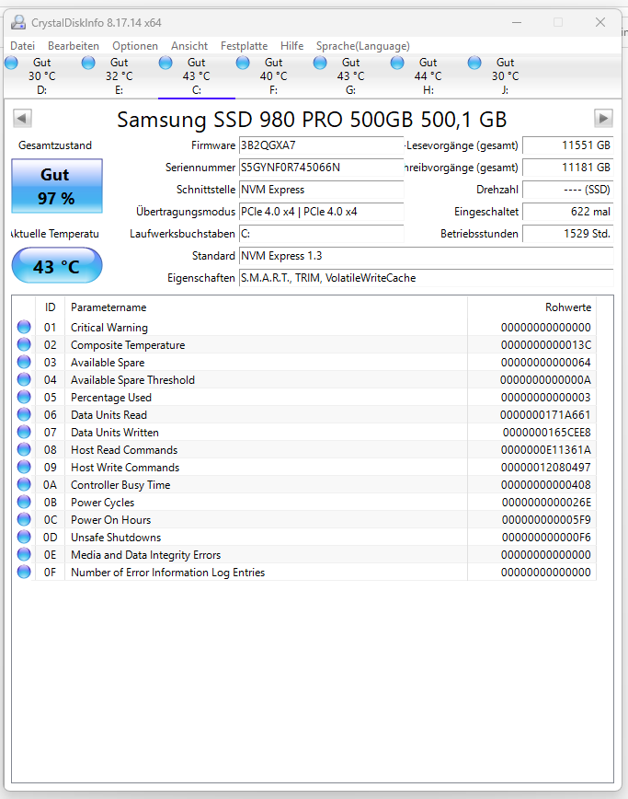Go to next disk with right arrow
The width and height of the screenshot is (628, 799).
[603, 119]
